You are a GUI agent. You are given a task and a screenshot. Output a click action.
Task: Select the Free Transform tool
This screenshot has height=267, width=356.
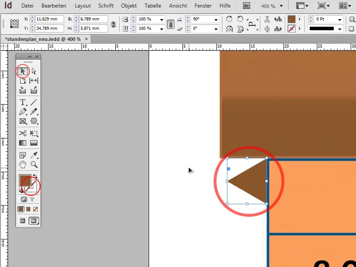[34, 133]
